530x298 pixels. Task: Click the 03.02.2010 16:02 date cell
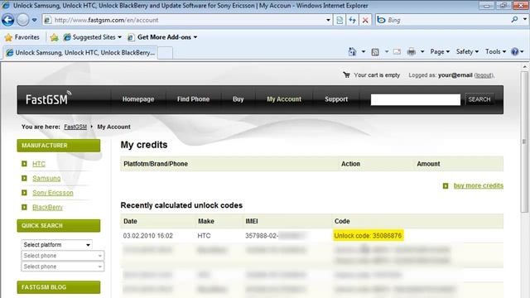(147, 236)
